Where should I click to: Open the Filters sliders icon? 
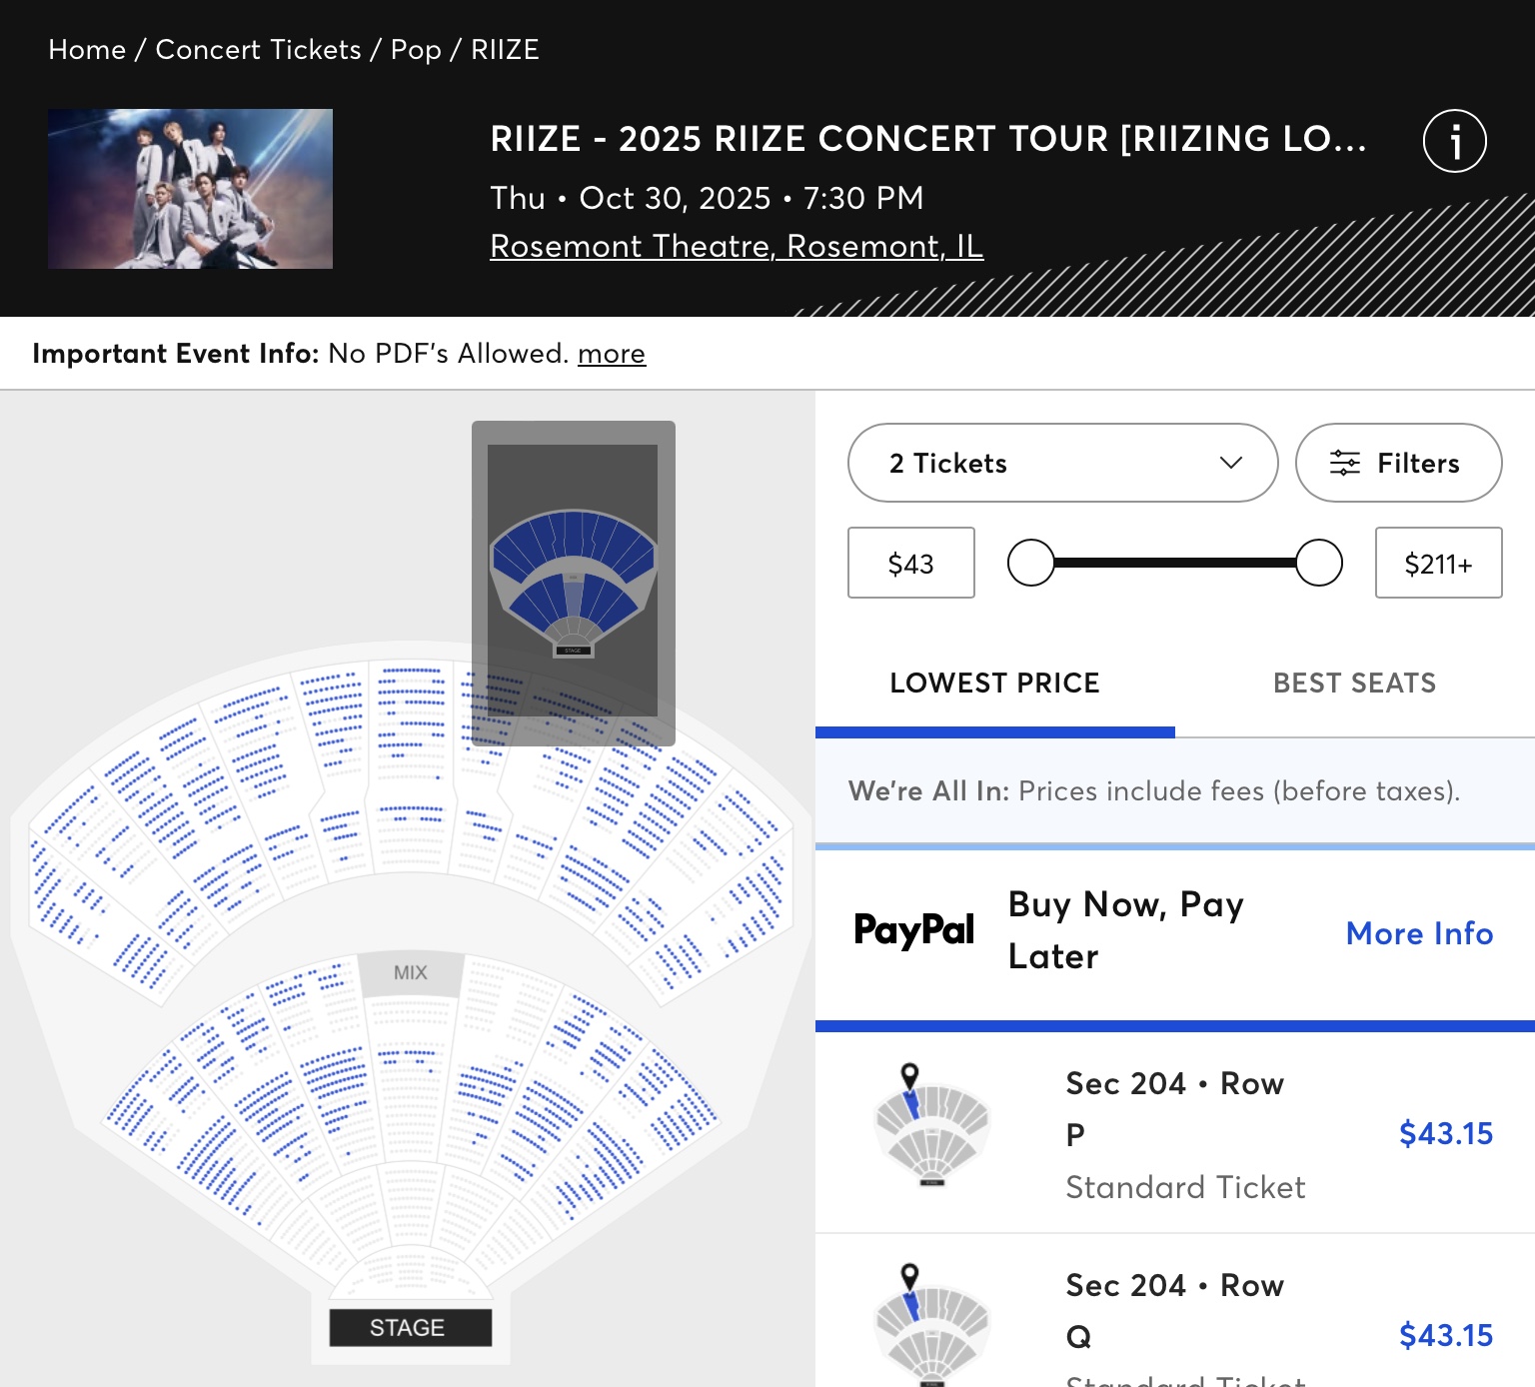[x=1345, y=464]
